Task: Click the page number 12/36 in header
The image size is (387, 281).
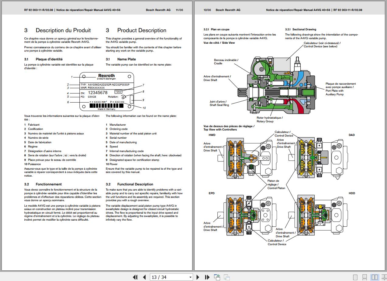Action: coord(207,10)
